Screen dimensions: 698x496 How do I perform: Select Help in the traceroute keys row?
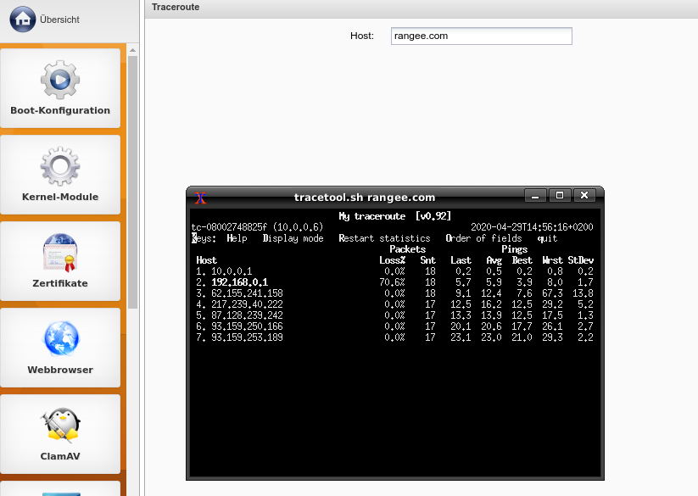click(x=237, y=238)
